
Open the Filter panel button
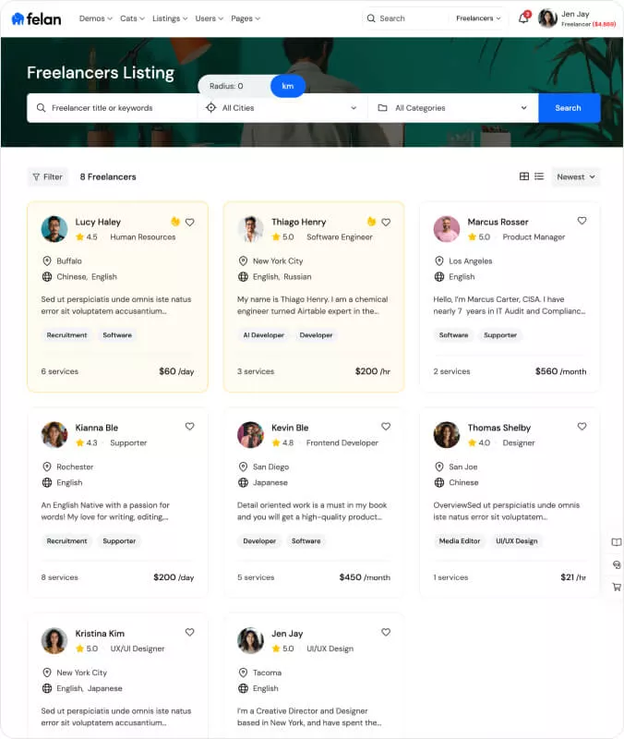(47, 176)
